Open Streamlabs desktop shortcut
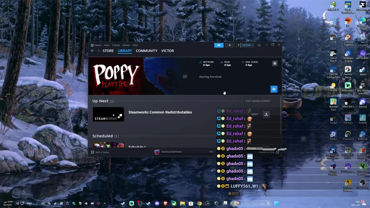Viewport: 370px width, 208px height. point(348,87)
